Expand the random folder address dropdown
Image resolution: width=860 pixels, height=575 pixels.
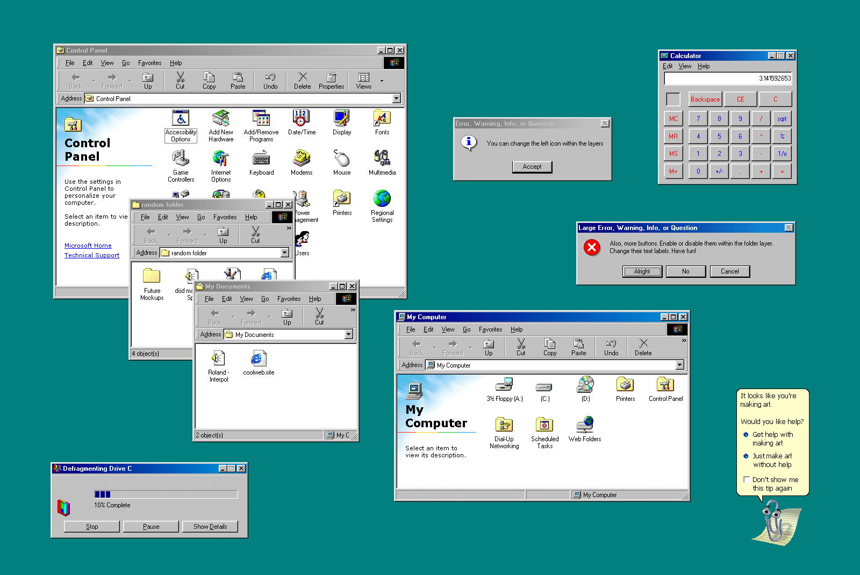pos(285,253)
